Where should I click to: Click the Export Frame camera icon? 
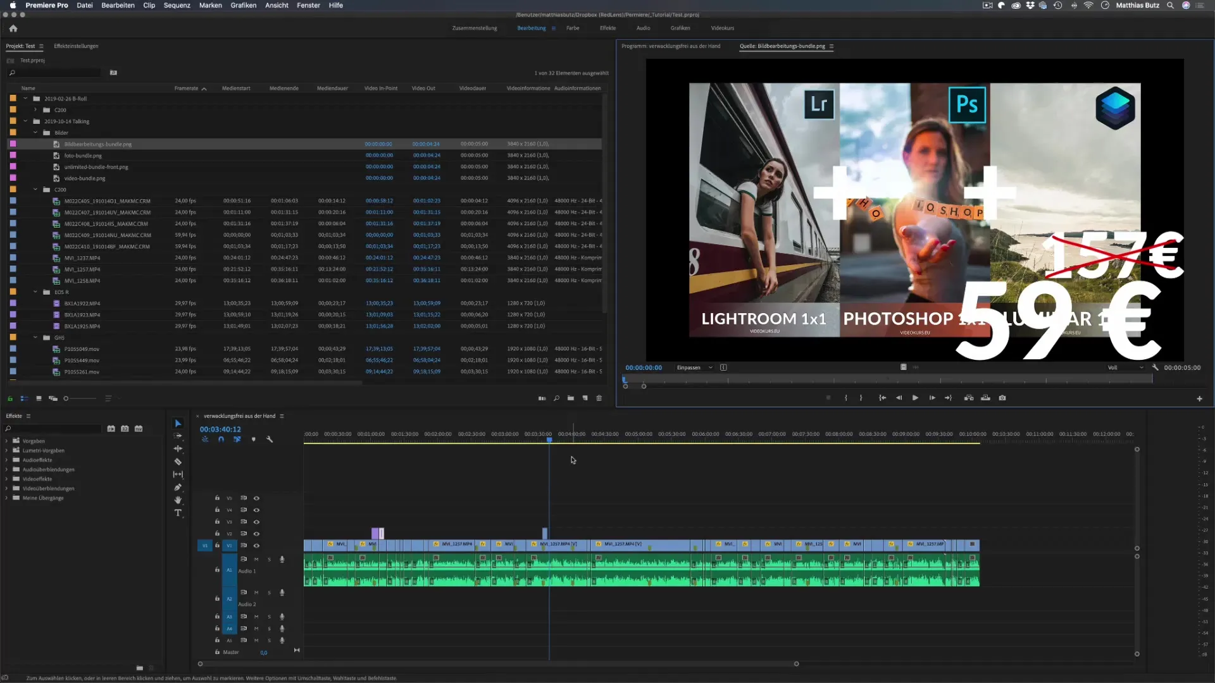(1002, 398)
